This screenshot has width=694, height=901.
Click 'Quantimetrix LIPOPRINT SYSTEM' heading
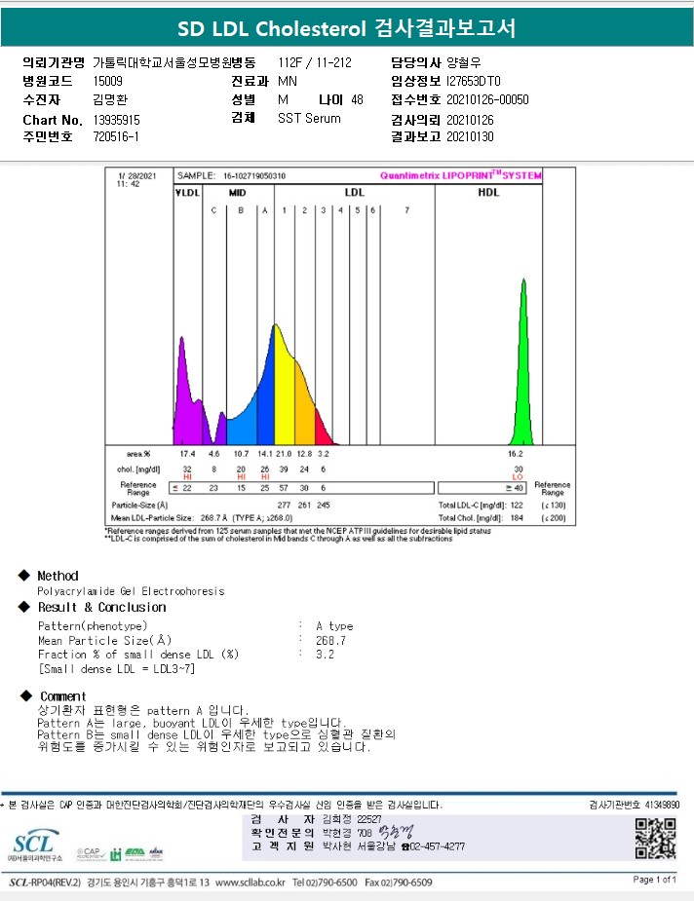coord(461,175)
